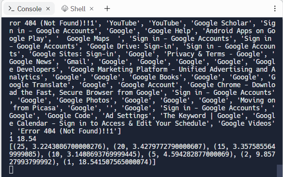The height and width of the screenshot is (177, 283).
Task: Select the Console tab label
Action: point(29,8)
